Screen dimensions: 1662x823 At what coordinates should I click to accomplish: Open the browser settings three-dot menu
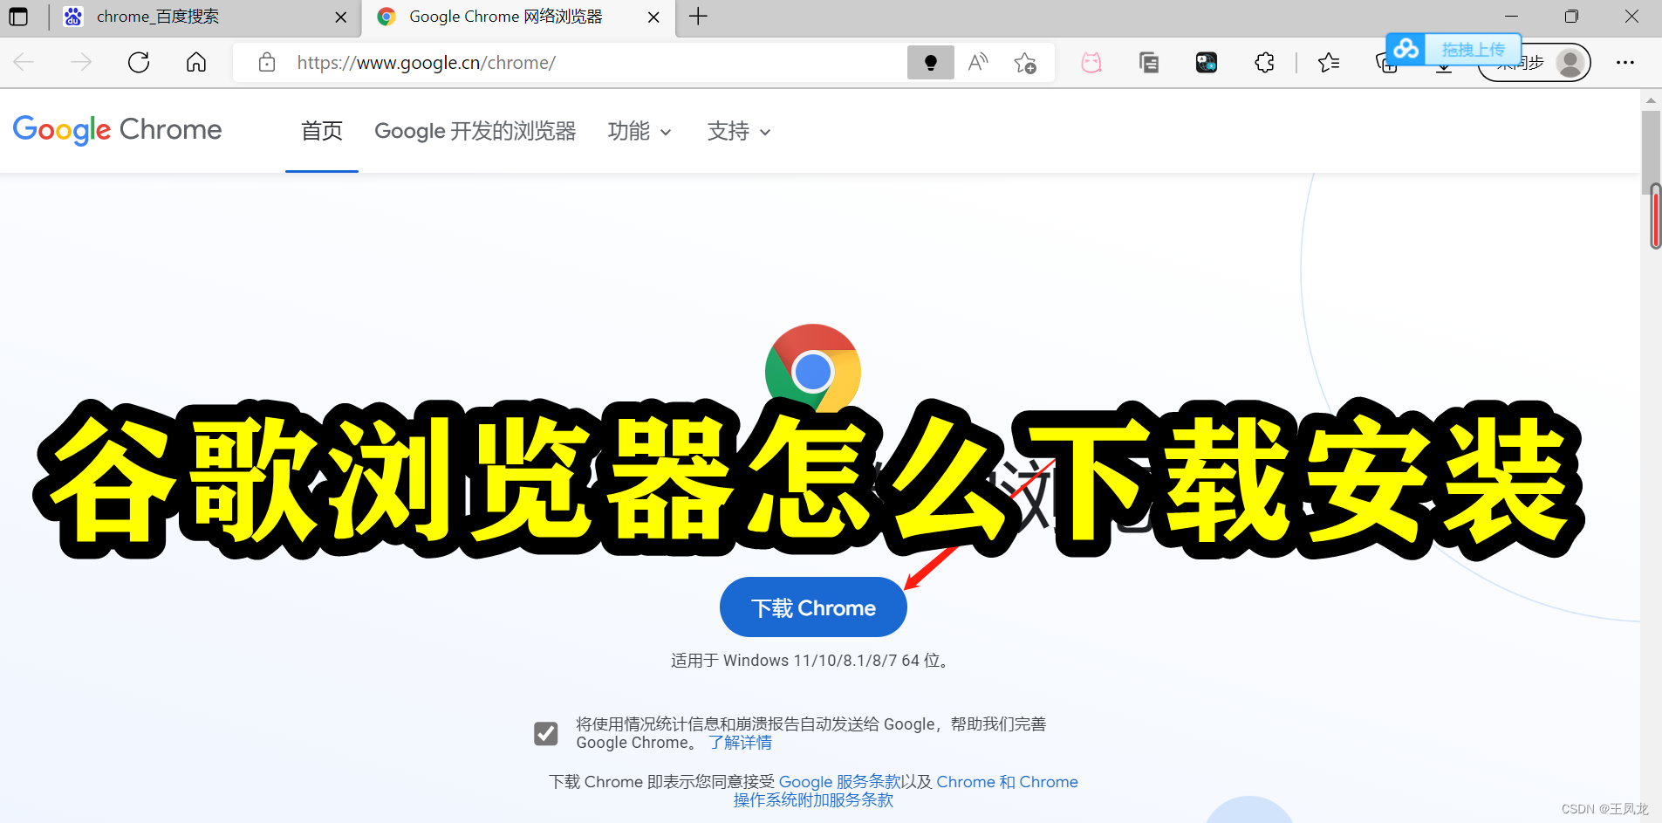[1624, 62]
